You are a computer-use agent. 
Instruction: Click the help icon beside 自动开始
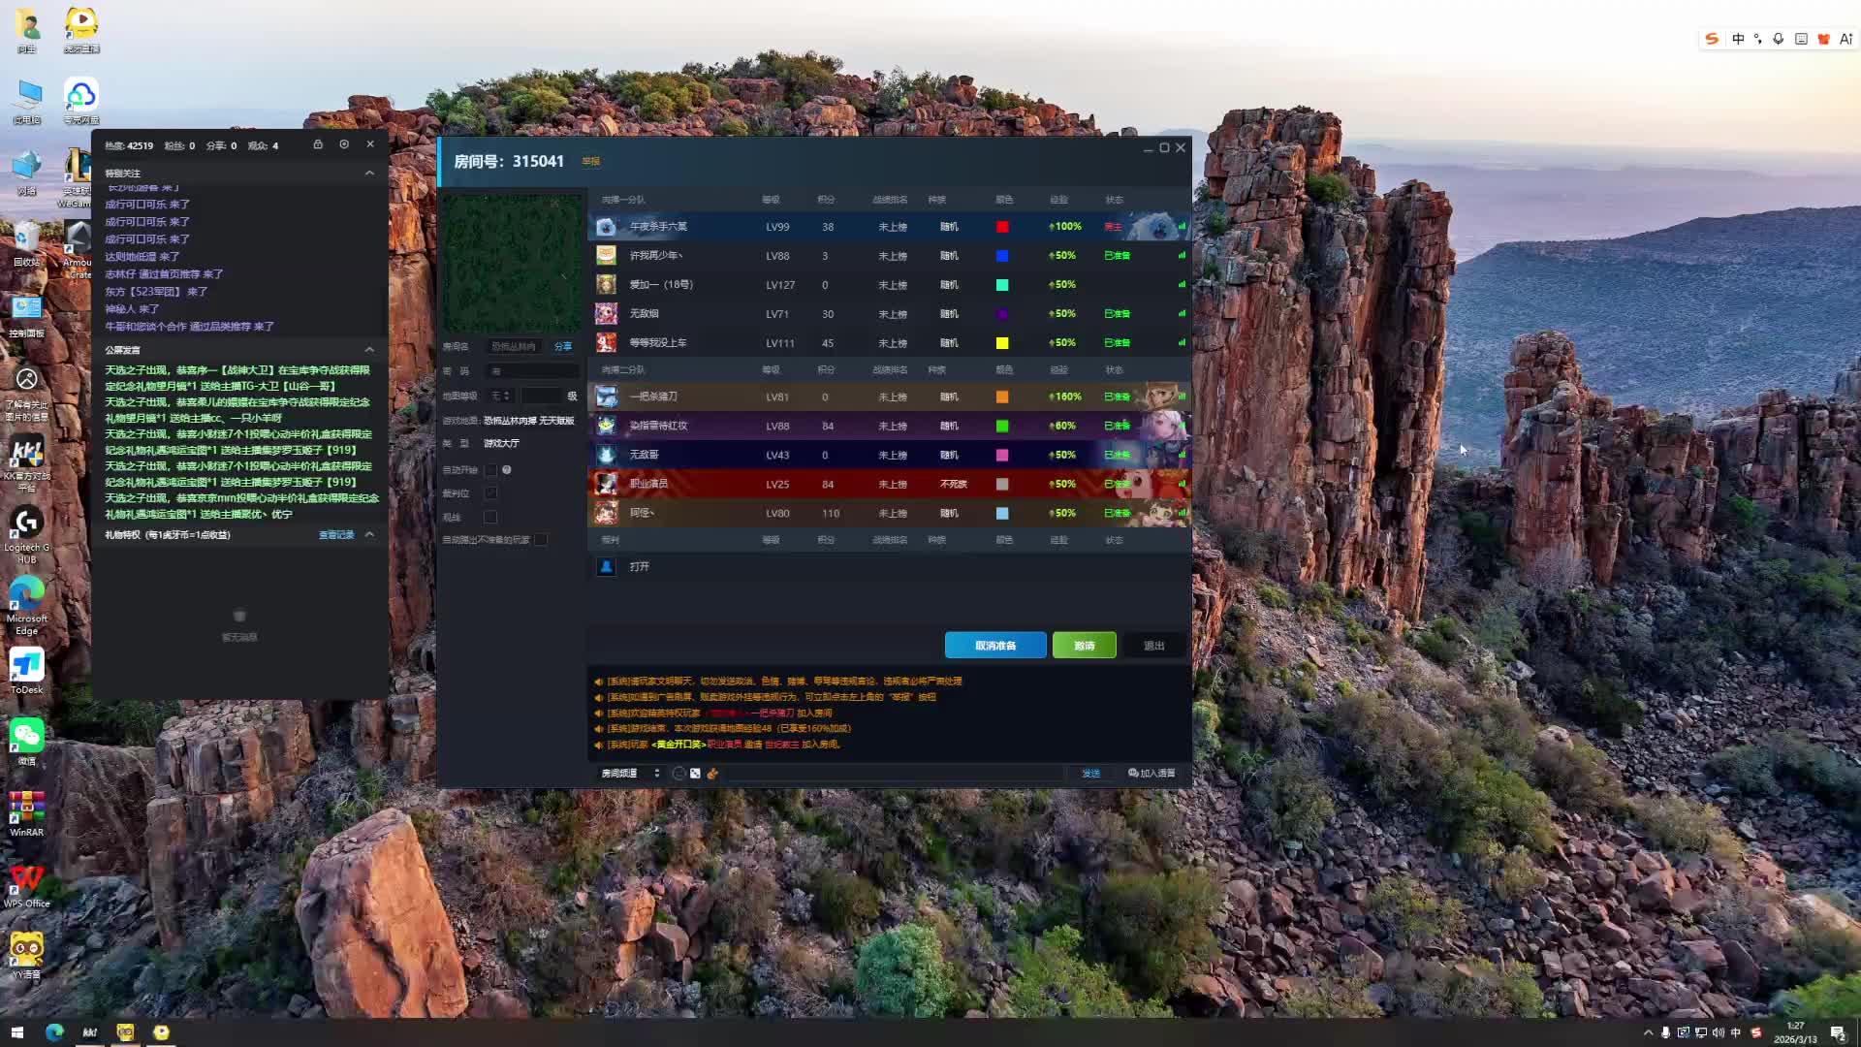[x=507, y=470]
